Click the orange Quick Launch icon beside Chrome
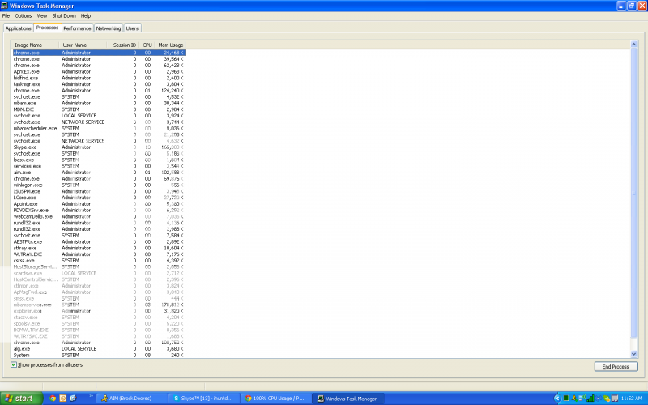 click(x=63, y=399)
